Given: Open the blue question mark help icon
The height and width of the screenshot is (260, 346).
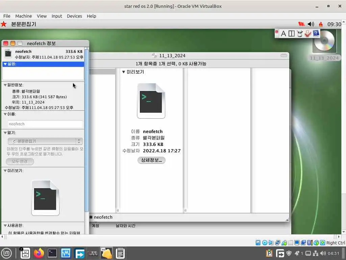Looking at the screenshot, I should [316, 34].
